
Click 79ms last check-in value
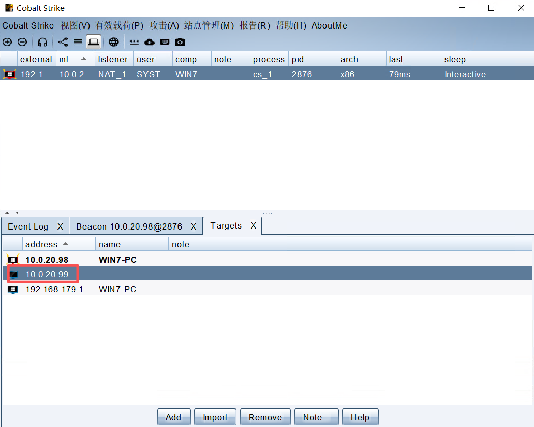[x=399, y=74]
